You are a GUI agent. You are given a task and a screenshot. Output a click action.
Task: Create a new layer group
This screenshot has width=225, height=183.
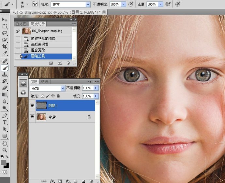(x=75, y=181)
